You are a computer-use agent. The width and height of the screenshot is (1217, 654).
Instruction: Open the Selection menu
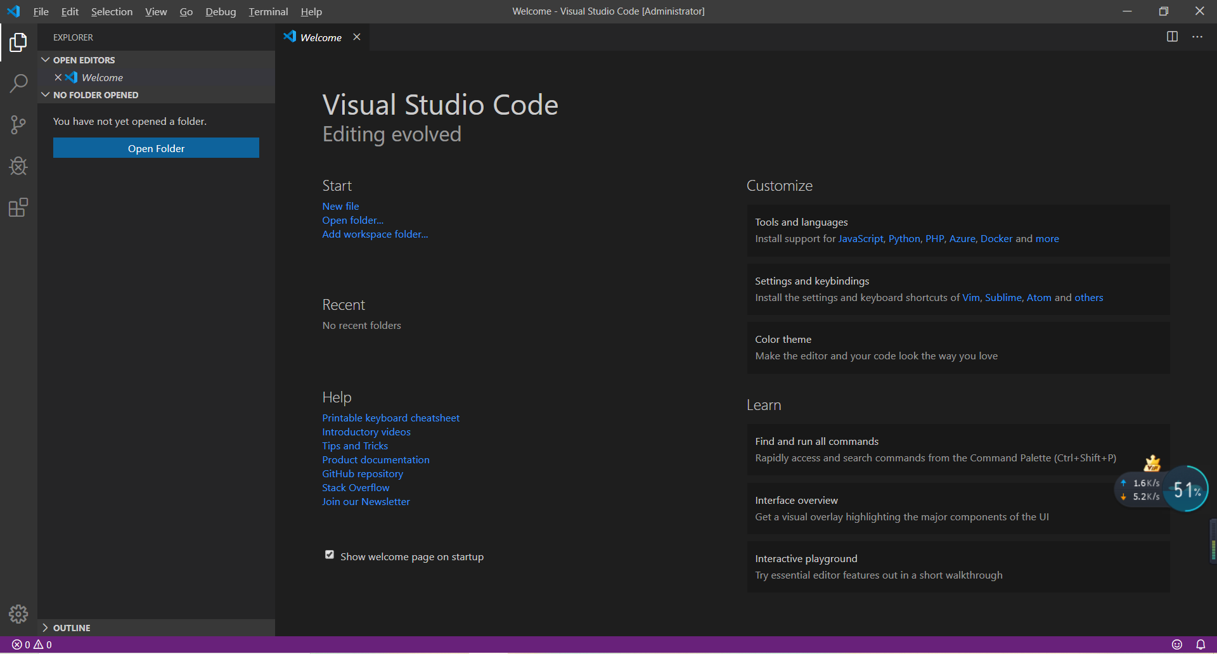(112, 11)
